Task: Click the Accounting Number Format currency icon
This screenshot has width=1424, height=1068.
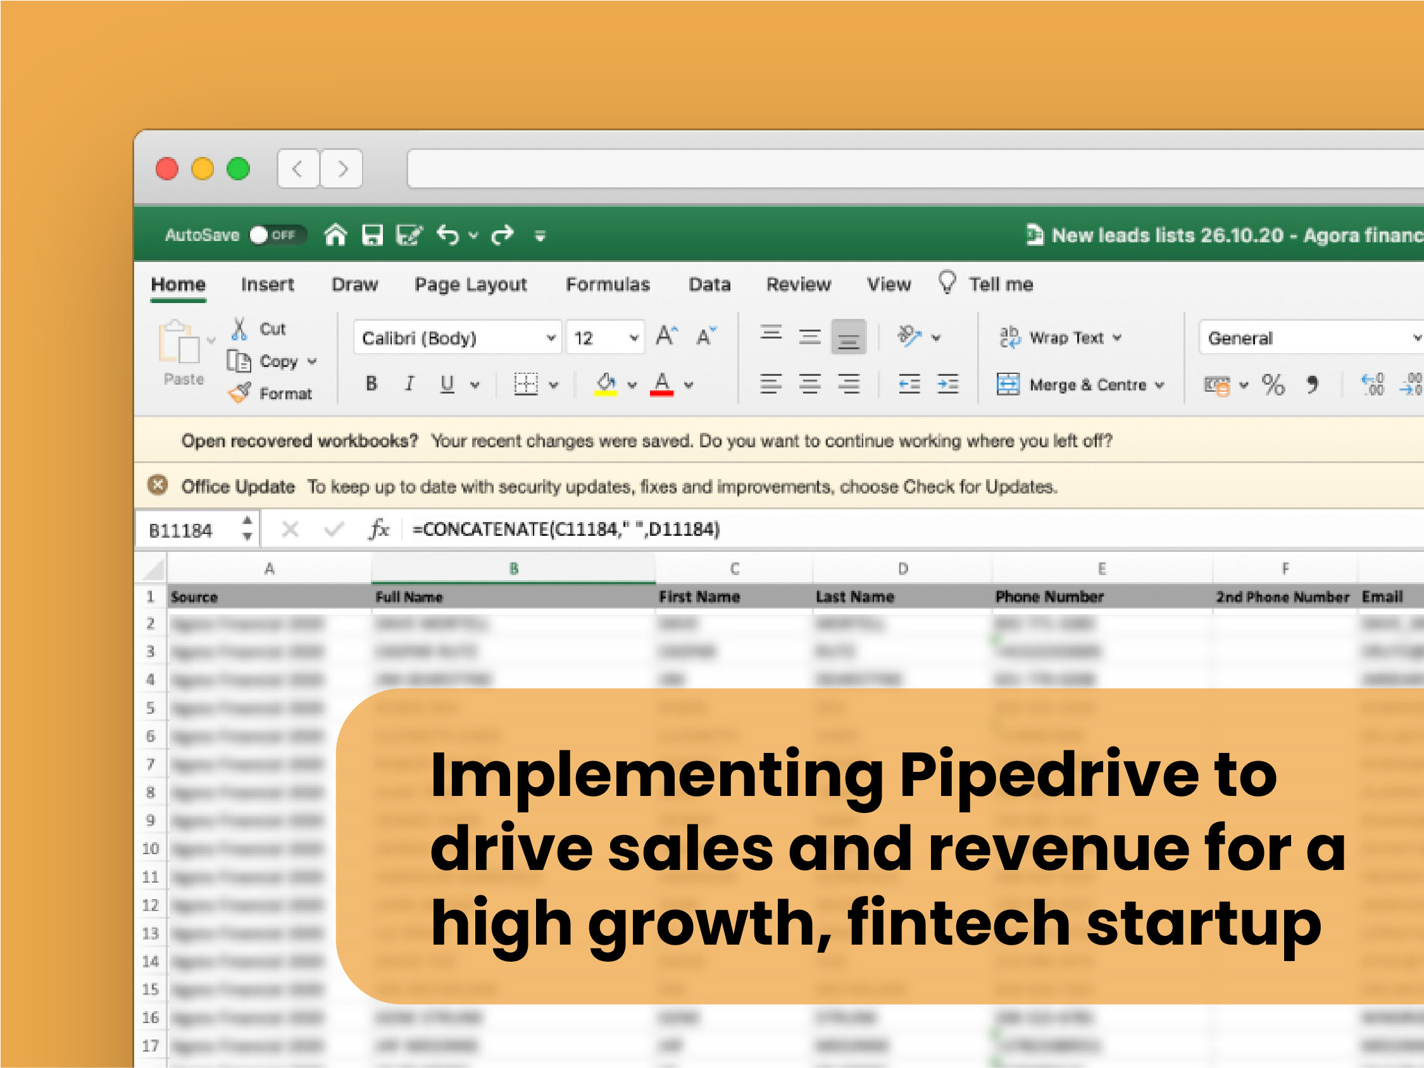Action: pyautogui.click(x=1217, y=385)
